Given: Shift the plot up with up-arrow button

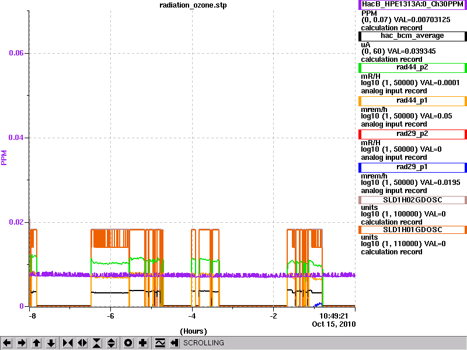Looking at the screenshot, I should [x=36, y=343].
